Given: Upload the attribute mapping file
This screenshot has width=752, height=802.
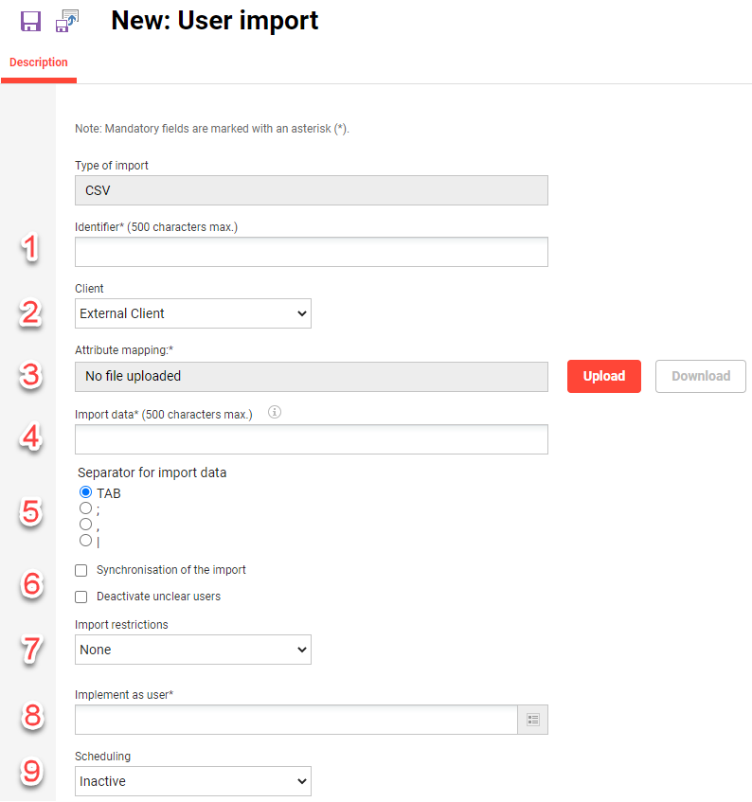Looking at the screenshot, I should point(603,376).
